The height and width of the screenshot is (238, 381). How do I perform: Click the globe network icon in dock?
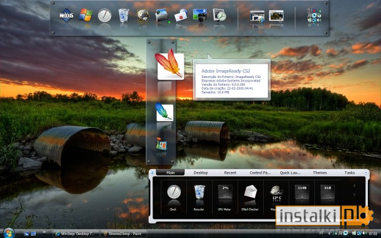(143, 15)
